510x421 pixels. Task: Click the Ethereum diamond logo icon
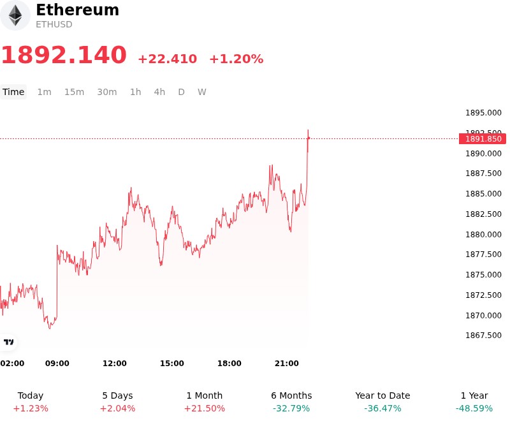point(15,15)
